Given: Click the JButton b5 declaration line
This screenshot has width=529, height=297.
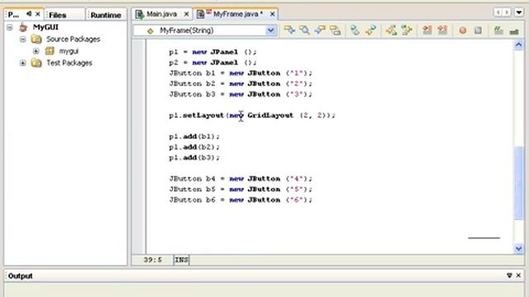Looking at the screenshot, I should [x=241, y=189].
